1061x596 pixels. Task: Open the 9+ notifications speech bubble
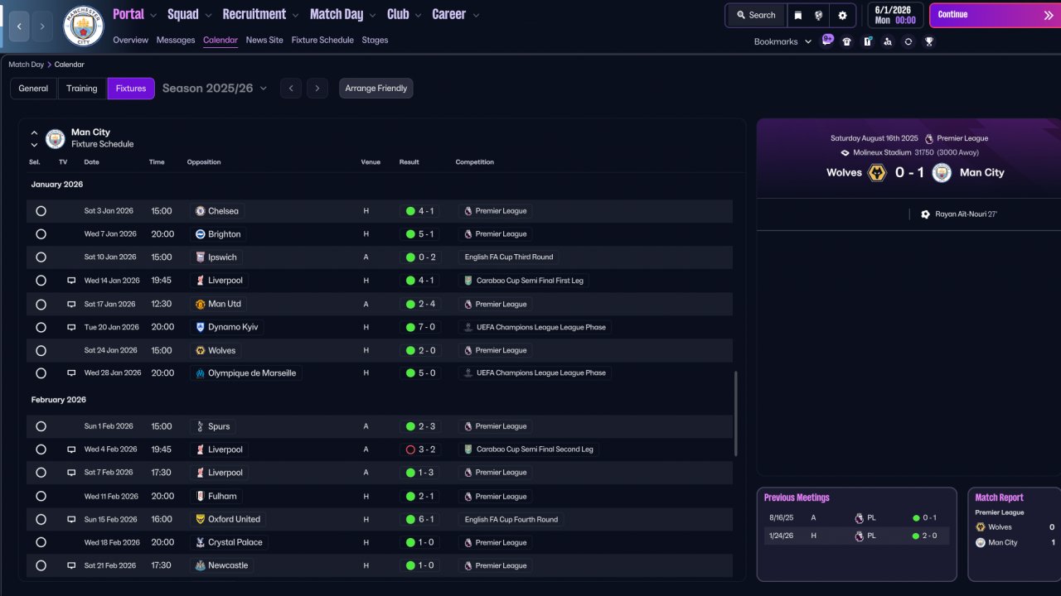pos(827,40)
